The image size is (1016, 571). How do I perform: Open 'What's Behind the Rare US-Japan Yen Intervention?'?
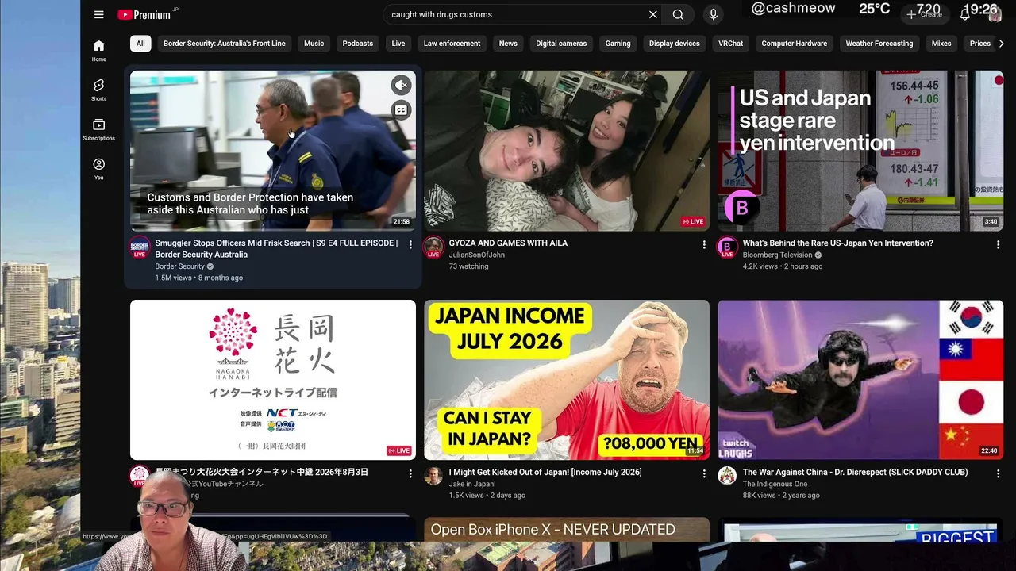click(837, 243)
